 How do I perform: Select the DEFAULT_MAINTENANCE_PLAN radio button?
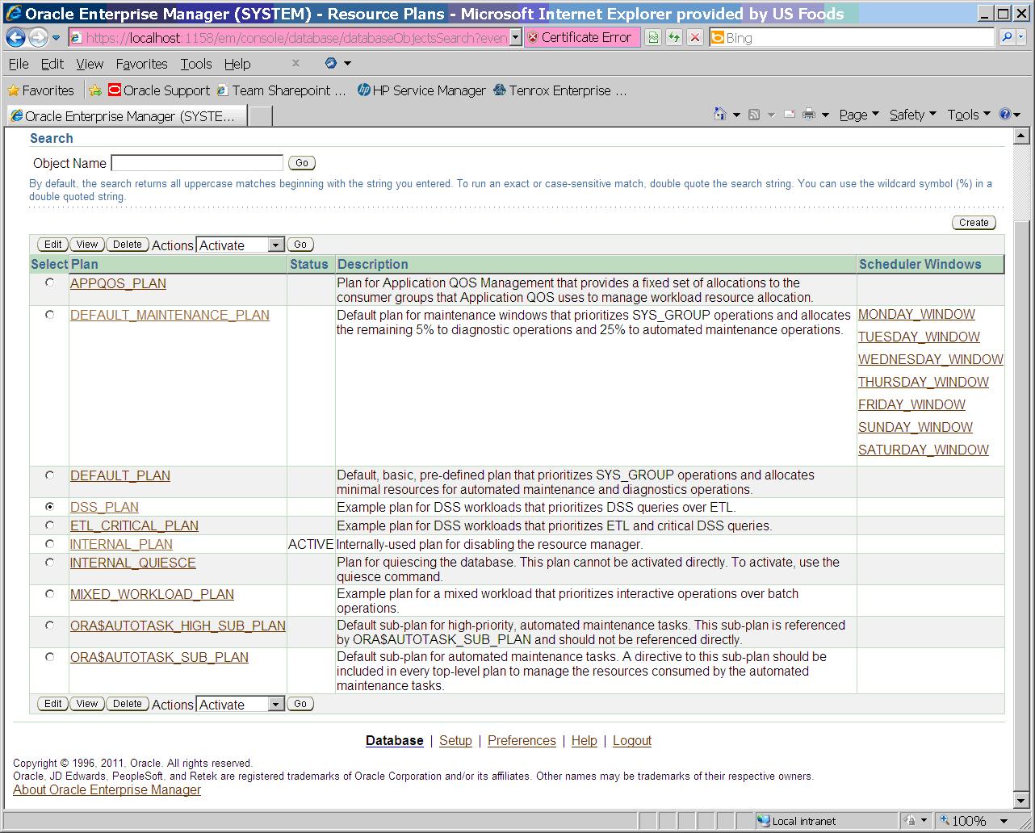(50, 314)
